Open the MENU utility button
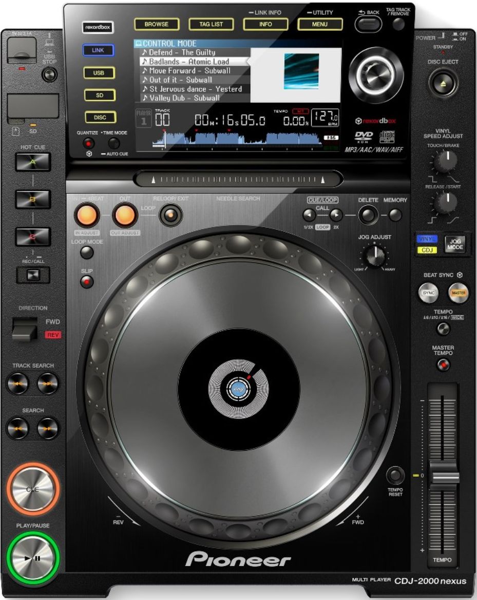The image size is (477, 600). point(319,24)
